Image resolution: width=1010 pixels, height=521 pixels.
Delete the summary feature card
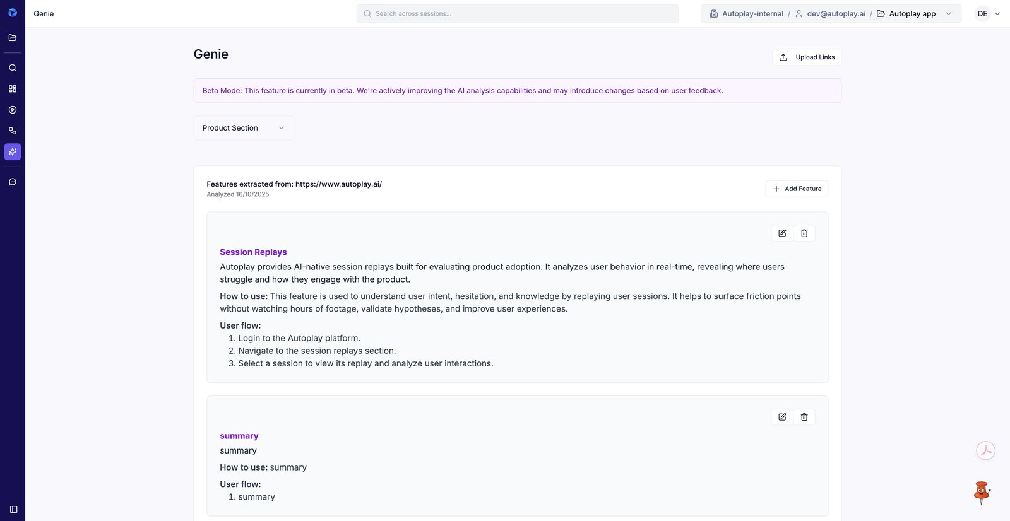[x=804, y=417]
